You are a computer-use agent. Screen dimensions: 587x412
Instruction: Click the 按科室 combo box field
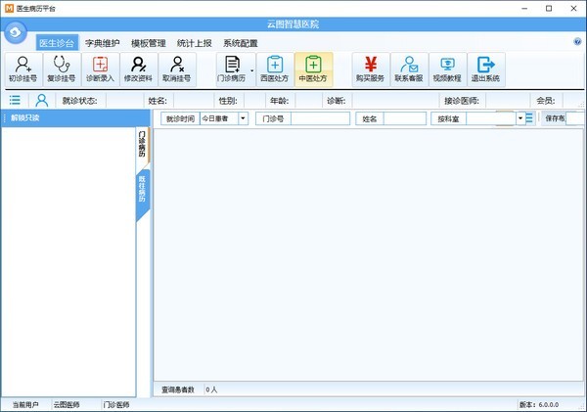(x=491, y=118)
